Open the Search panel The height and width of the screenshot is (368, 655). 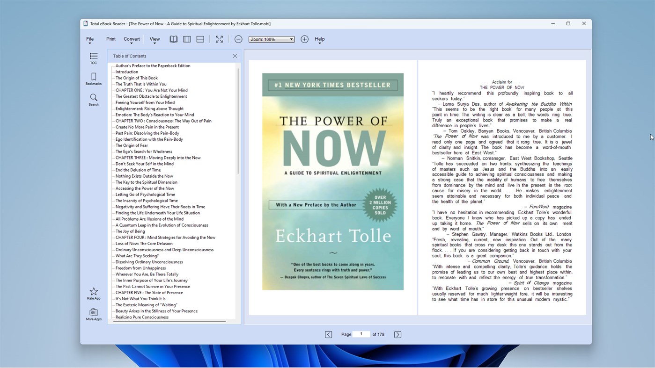pyautogui.click(x=93, y=99)
